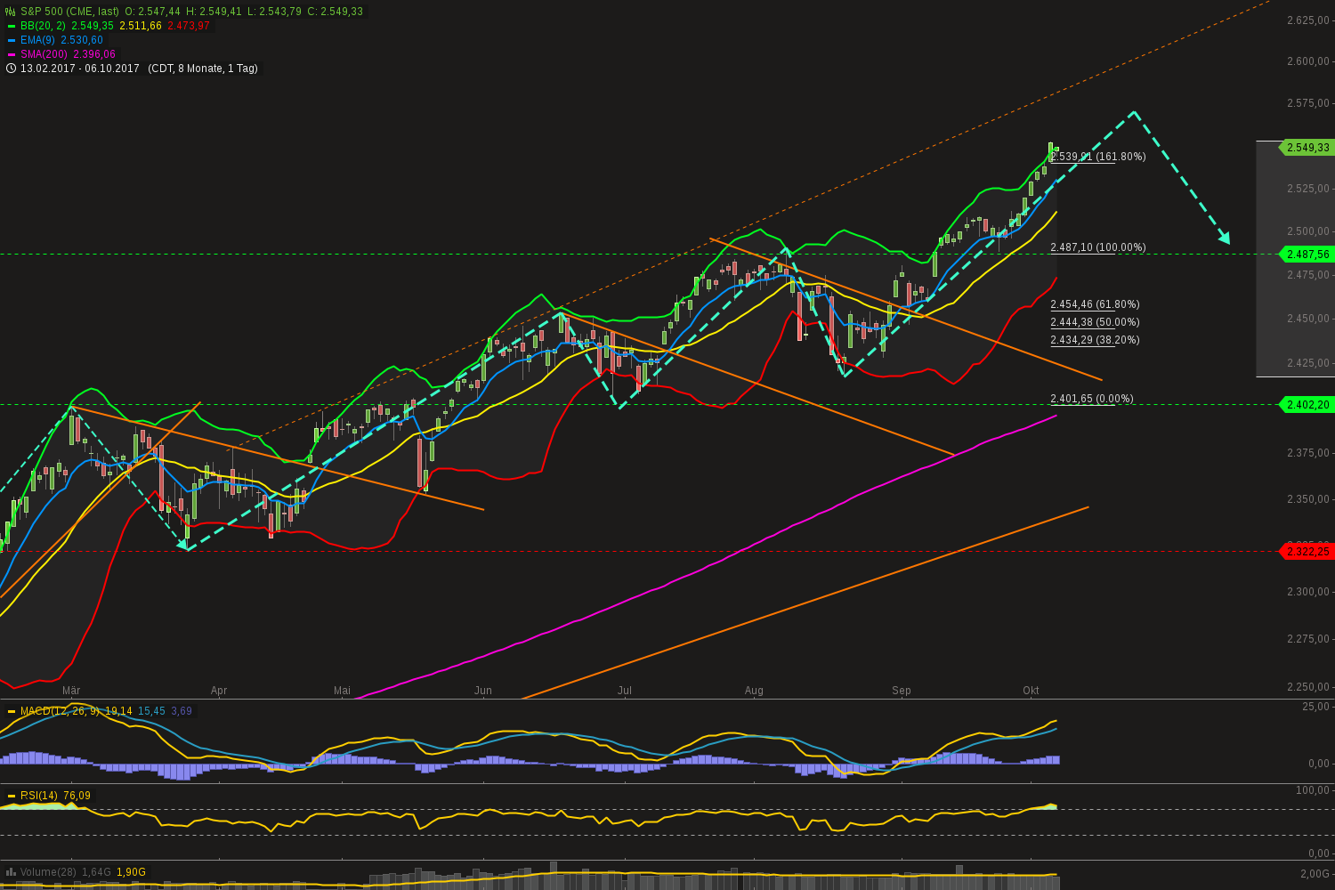This screenshot has width=1335, height=890.
Task: Click the clock icon beside the date range
Action: click(x=11, y=69)
